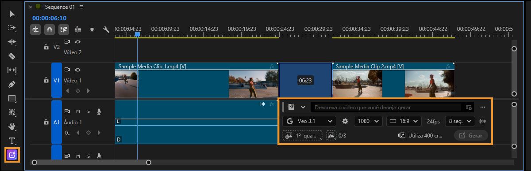The image size is (531, 171).
Task: Select Sample Media Clip 2.mp4 in V1
Action: [x=393, y=80]
